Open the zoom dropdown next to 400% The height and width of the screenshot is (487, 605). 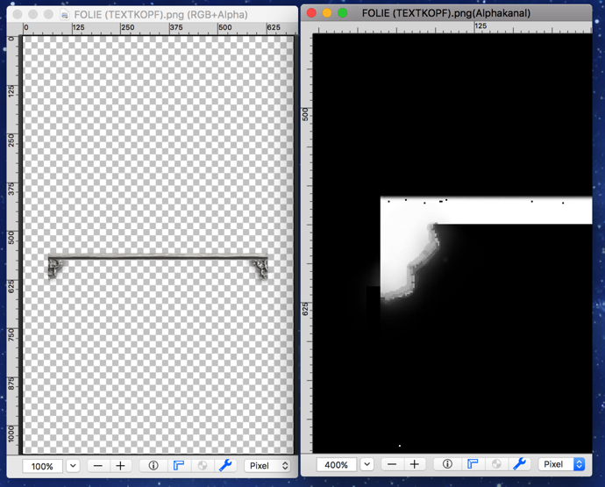coord(367,464)
